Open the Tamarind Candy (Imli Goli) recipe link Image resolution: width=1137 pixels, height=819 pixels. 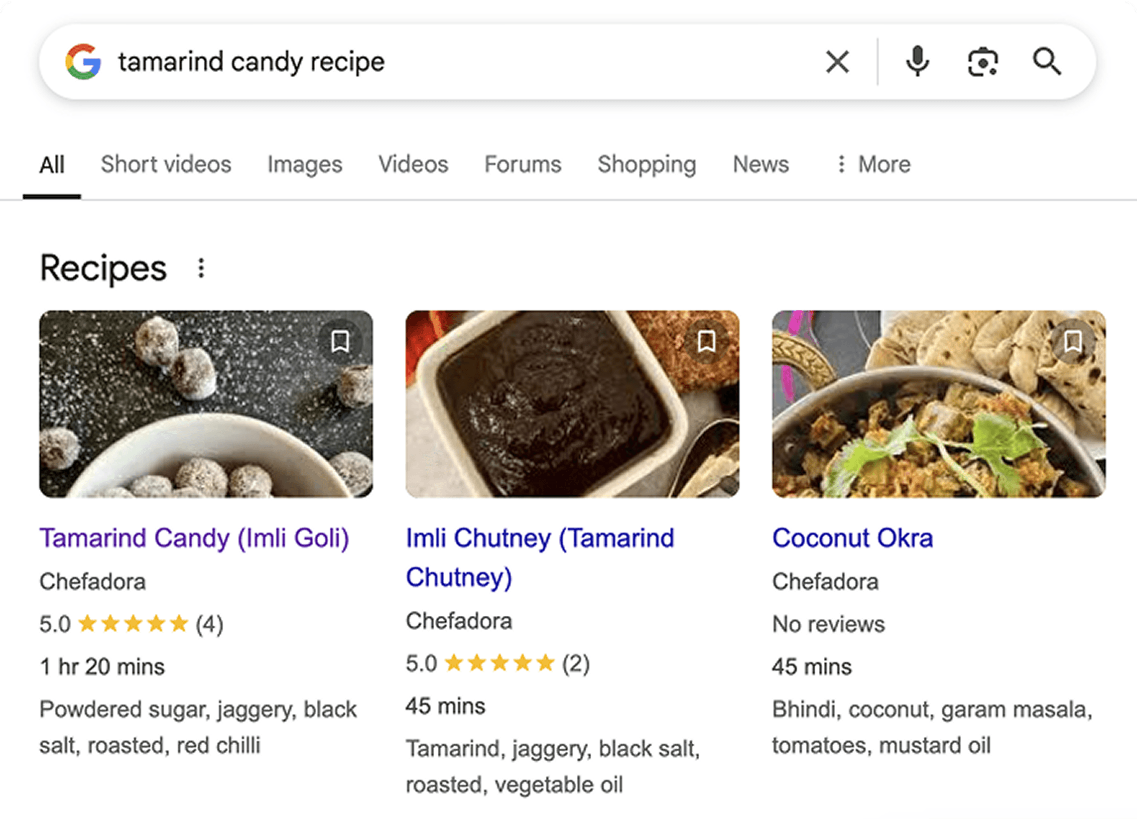(195, 538)
